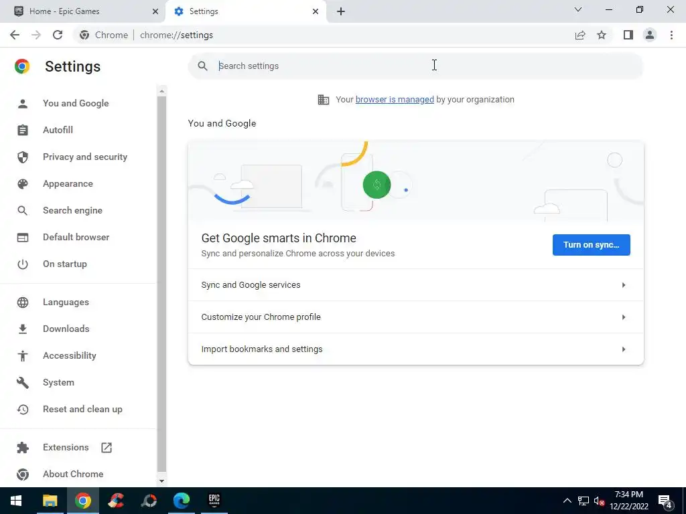Viewport: 686px width, 514px height.
Task: Select the Settings tab
Action: (246, 11)
